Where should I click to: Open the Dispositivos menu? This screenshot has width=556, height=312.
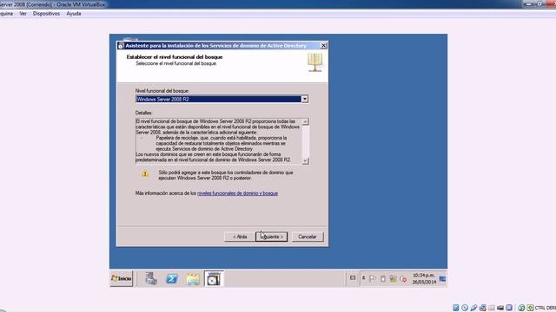(46, 14)
